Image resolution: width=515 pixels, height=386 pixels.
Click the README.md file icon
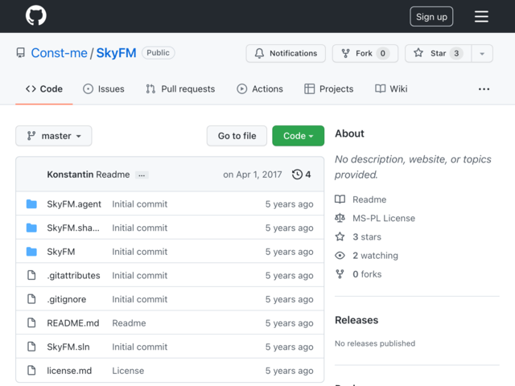tap(31, 322)
